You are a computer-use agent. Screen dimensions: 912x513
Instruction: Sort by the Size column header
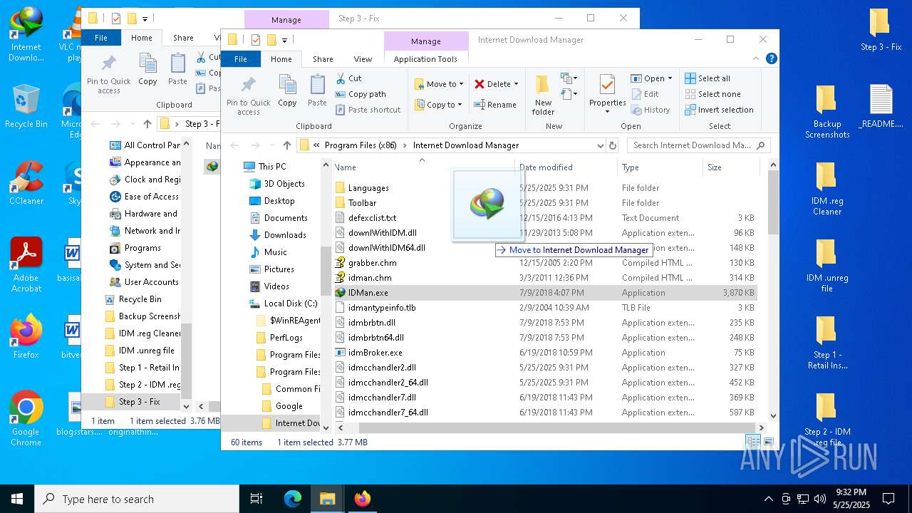(x=732, y=167)
